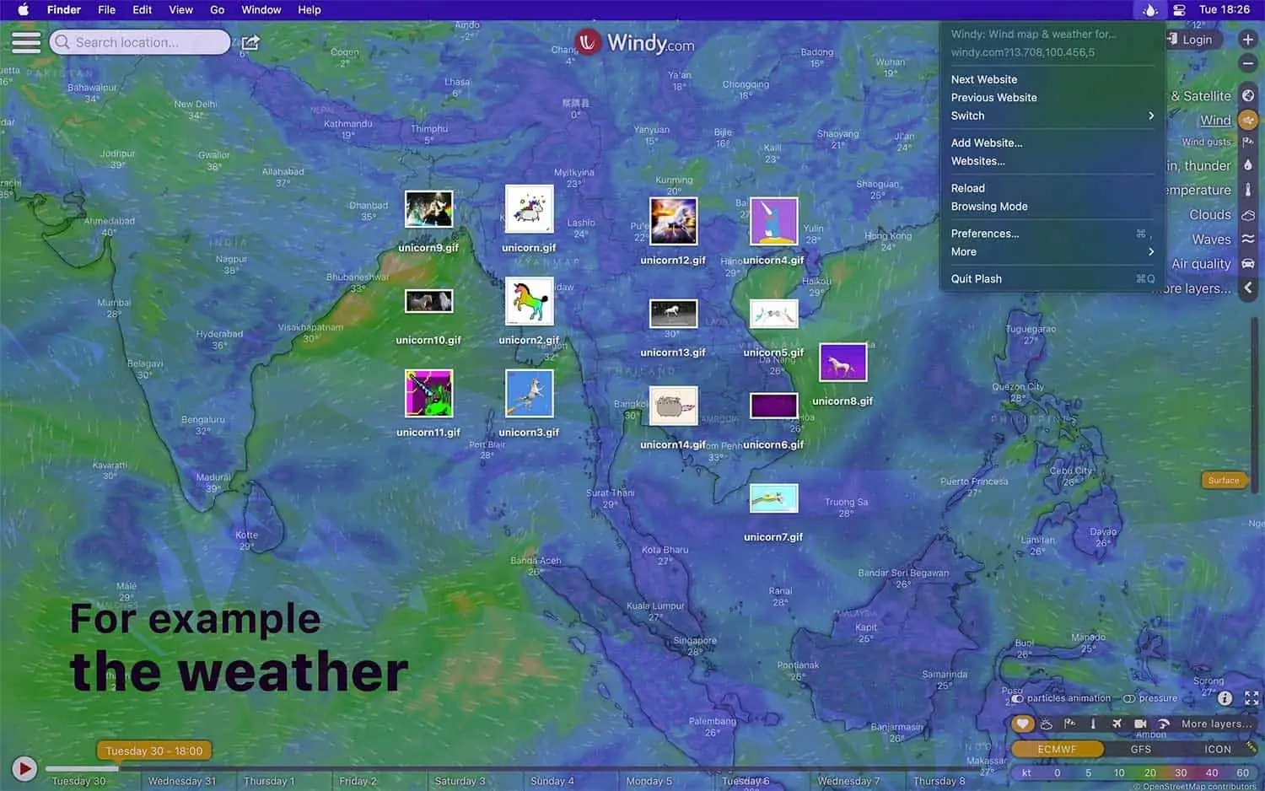This screenshot has height=791, width=1265.
Task: Enable the pressure overlay toggle
Action: click(x=1129, y=698)
